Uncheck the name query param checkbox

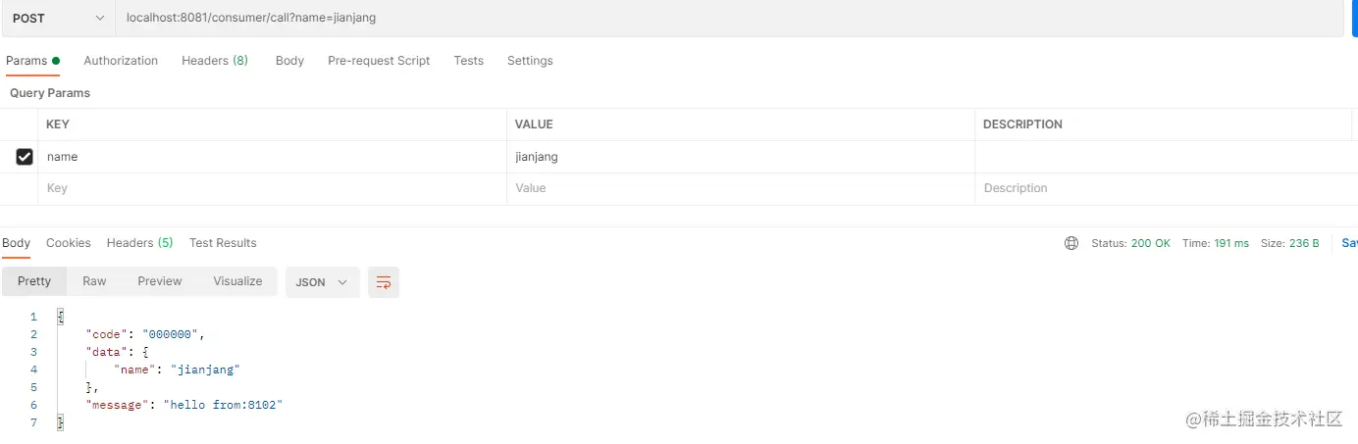(25, 157)
